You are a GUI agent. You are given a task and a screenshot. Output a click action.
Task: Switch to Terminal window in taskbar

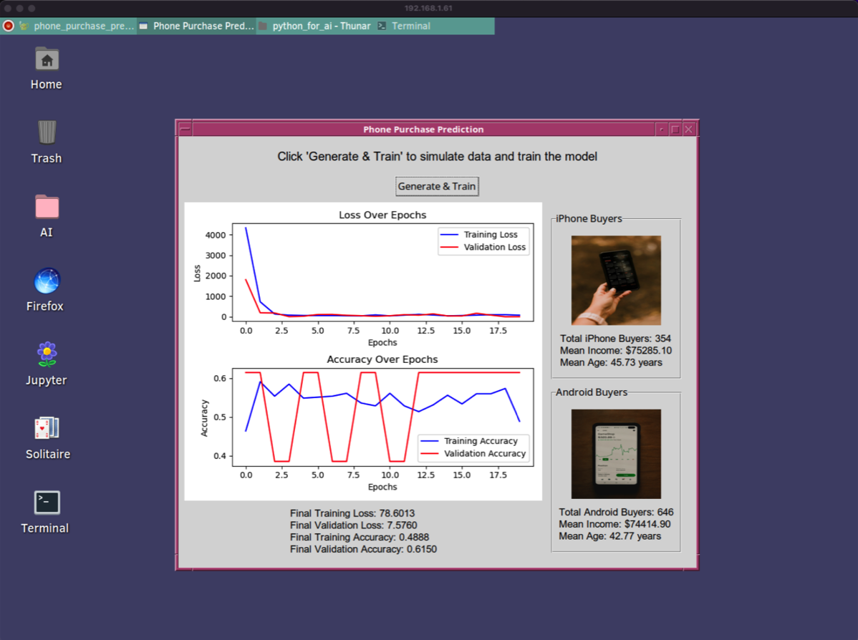405,26
